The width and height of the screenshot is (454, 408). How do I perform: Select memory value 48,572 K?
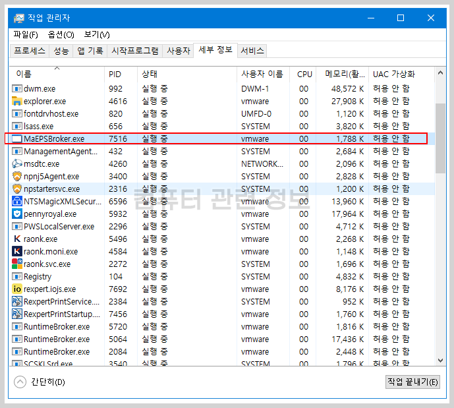347,88
